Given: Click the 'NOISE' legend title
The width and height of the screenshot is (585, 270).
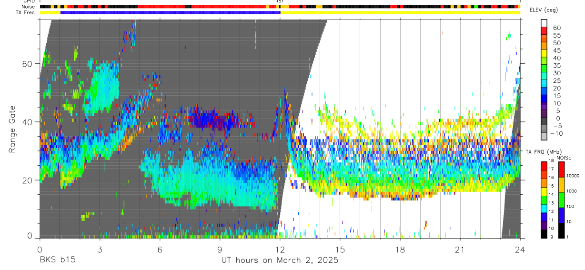Looking at the screenshot, I should click(x=564, y=158).
